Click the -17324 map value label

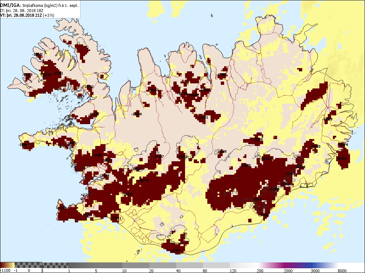[104, 176]
